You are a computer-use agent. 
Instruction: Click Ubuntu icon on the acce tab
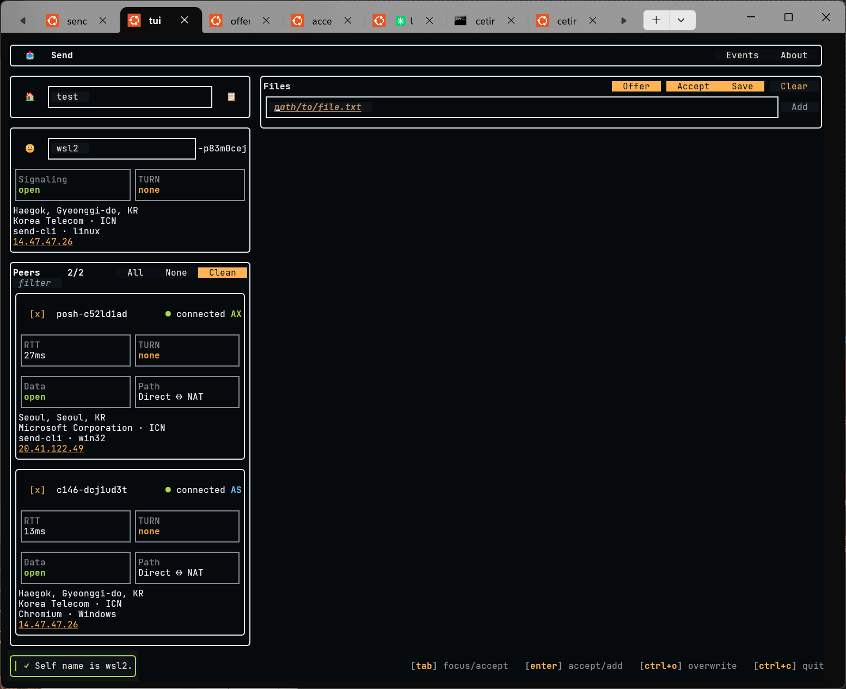coord(297,21)
